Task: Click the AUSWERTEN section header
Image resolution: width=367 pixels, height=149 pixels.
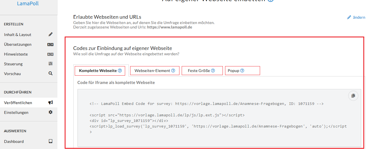Action: [15, 131]
